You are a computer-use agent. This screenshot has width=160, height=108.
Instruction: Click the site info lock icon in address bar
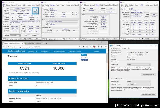(9, 47)
